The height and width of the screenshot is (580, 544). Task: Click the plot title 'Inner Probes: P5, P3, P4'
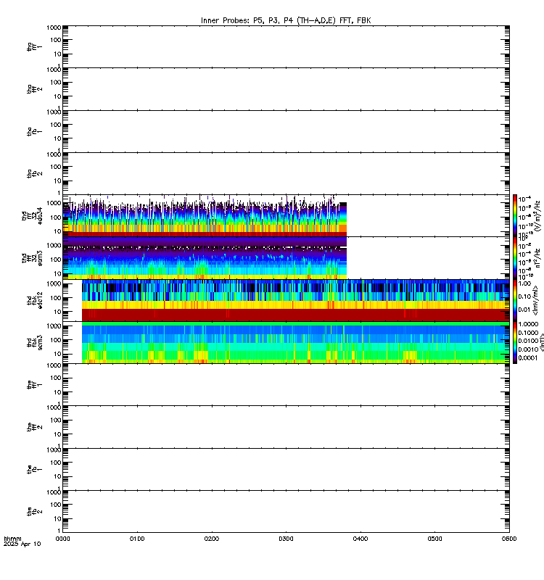[x=248, y=21]
